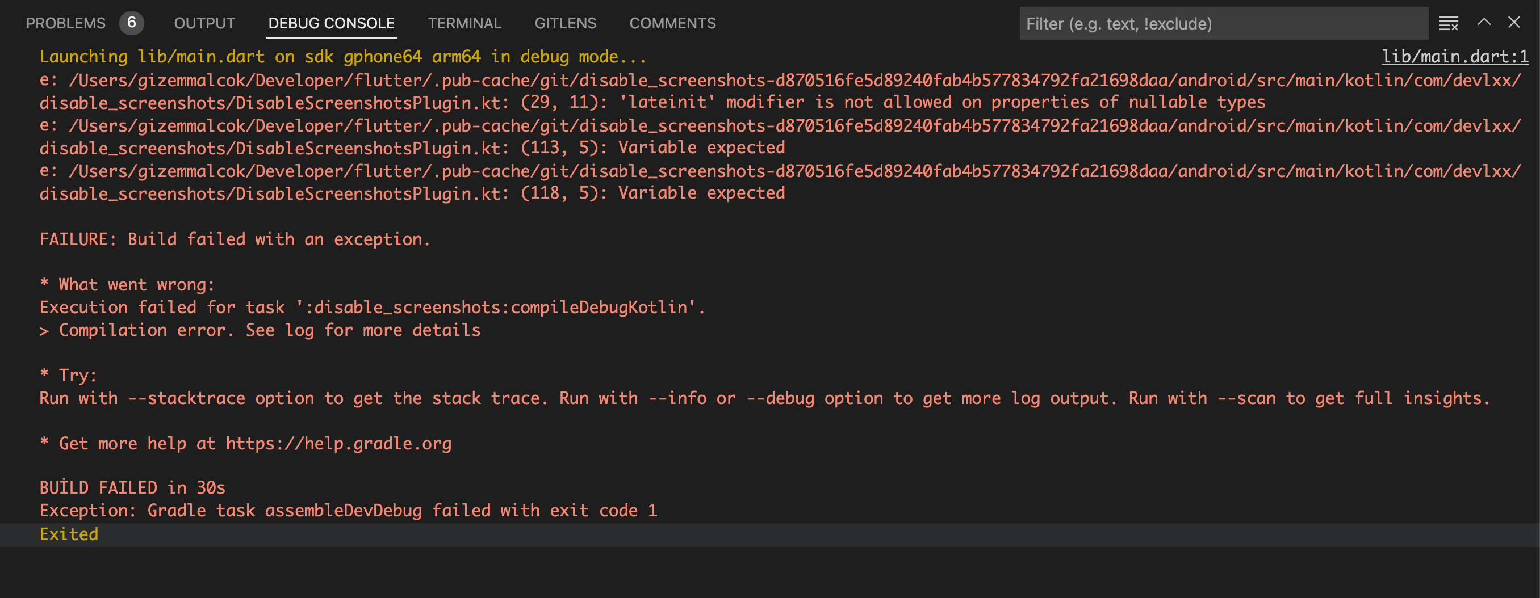
Task: Click the '* What went wrong:' line
Action: click(127, 285)
